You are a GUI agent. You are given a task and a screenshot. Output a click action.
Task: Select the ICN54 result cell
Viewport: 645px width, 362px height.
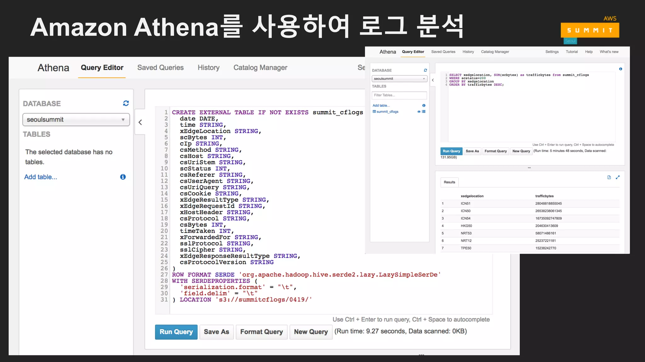point(465,218)
